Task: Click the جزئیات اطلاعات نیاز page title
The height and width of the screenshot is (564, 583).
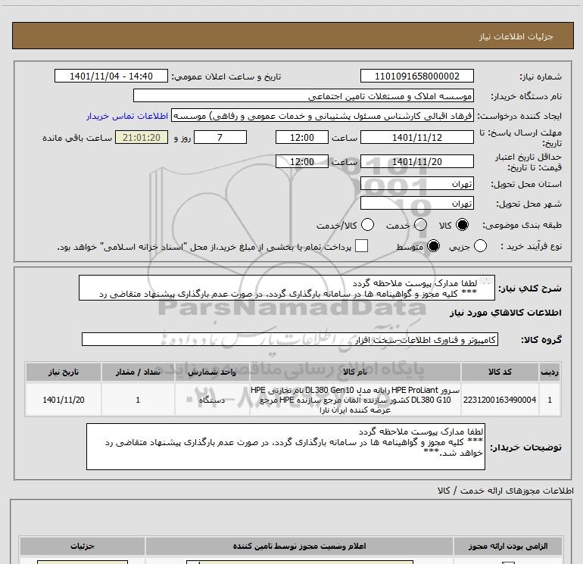Action: coord(516,36)
